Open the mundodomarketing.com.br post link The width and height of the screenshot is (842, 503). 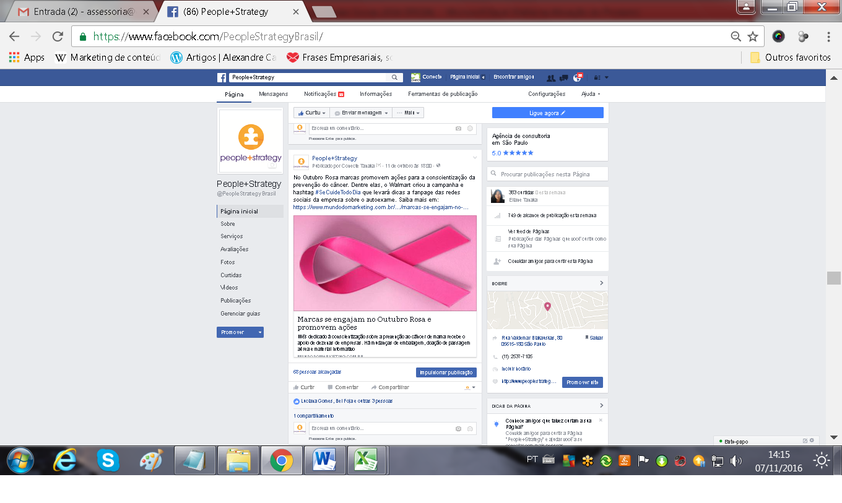[x=381, y=207]
